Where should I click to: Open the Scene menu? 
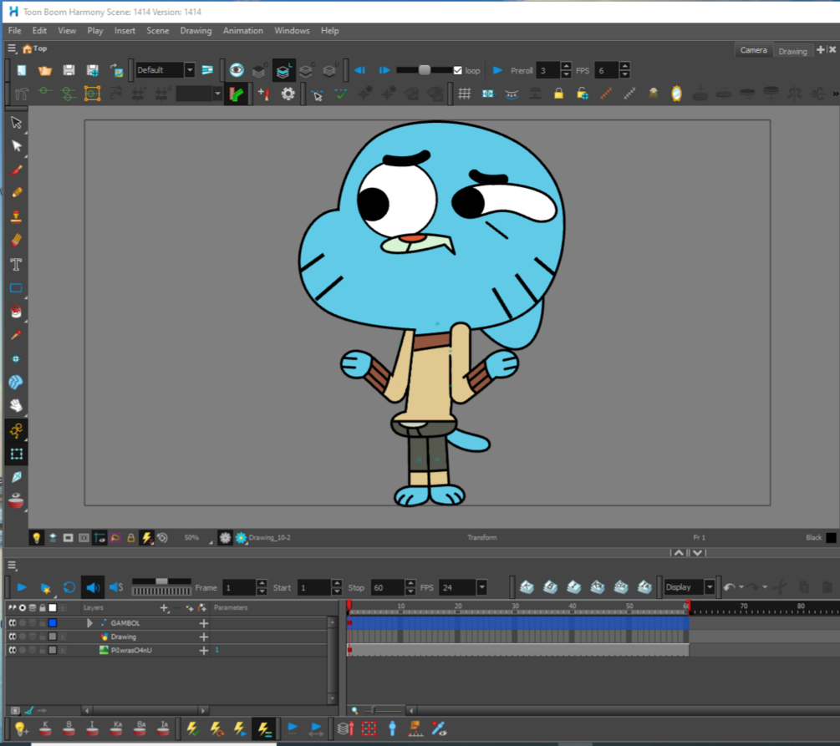(x=157, y=31)
